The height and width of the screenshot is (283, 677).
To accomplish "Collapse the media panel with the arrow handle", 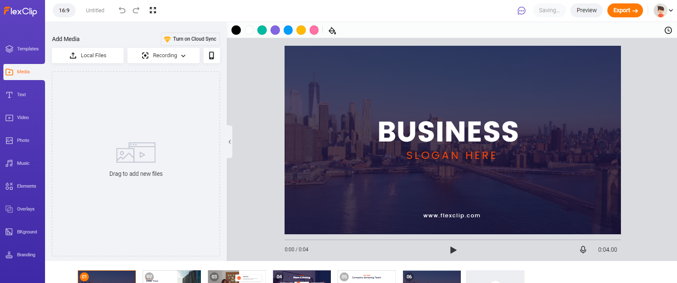I will coord(229,142).
